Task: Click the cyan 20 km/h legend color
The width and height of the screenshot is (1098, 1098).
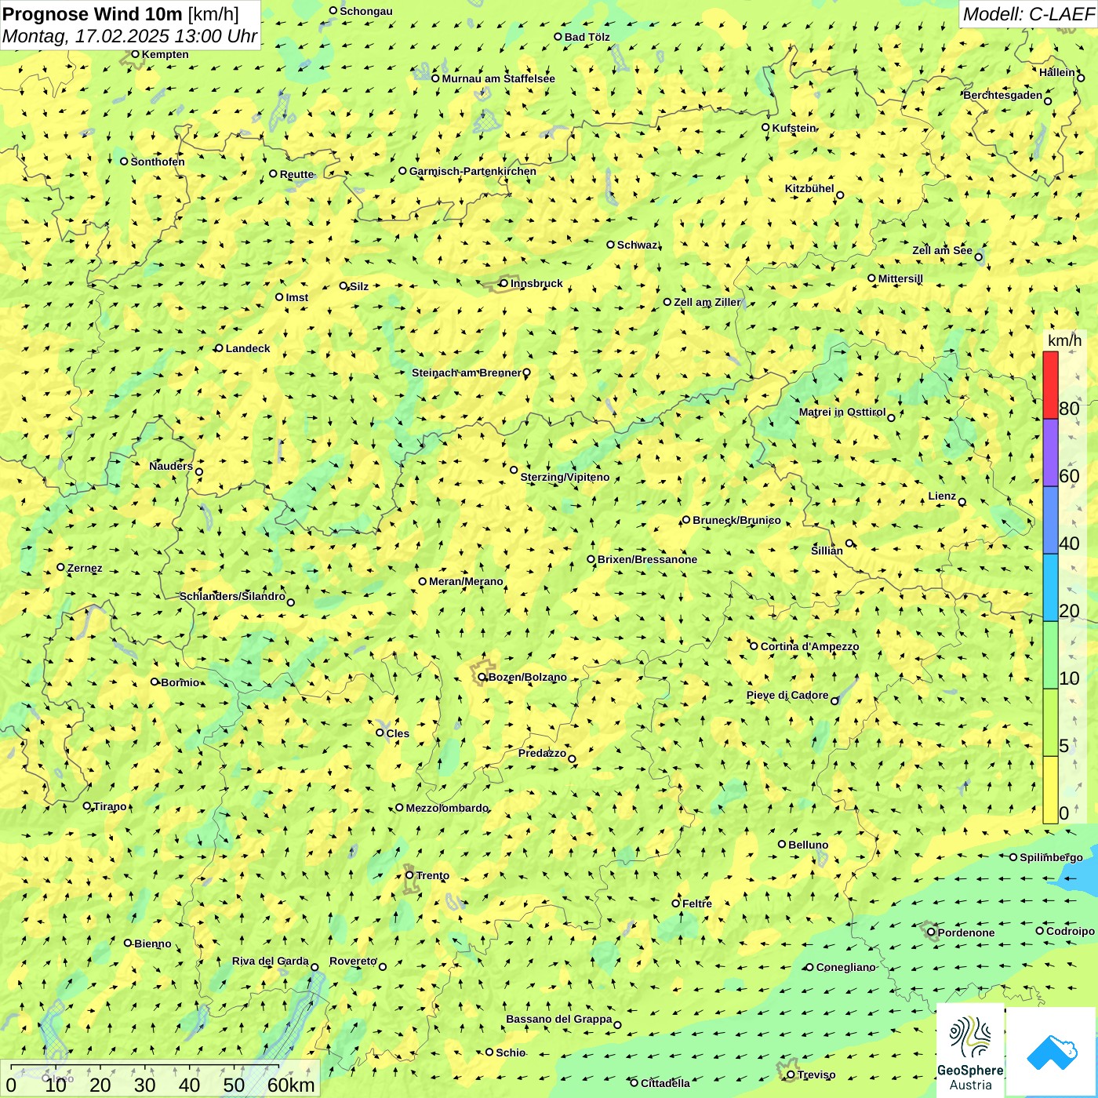Action: point(1050,588)
